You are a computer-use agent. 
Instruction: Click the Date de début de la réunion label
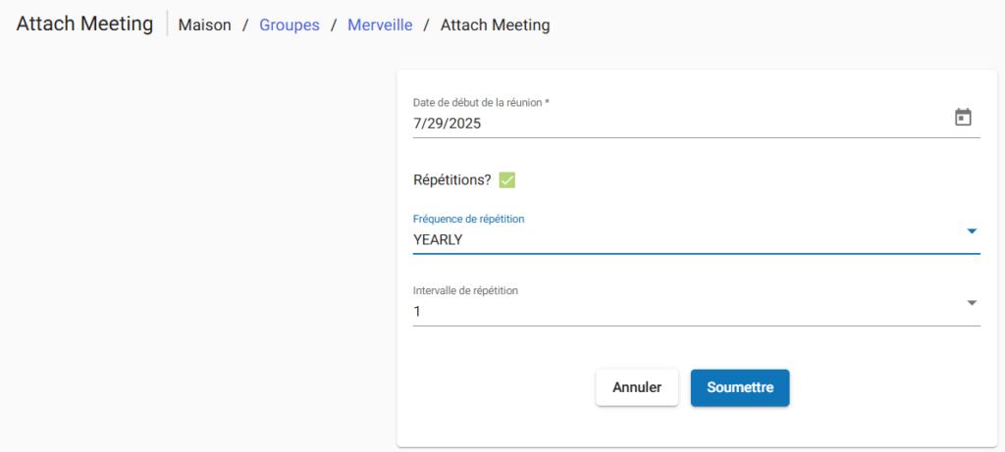click(x=480, y=102)
